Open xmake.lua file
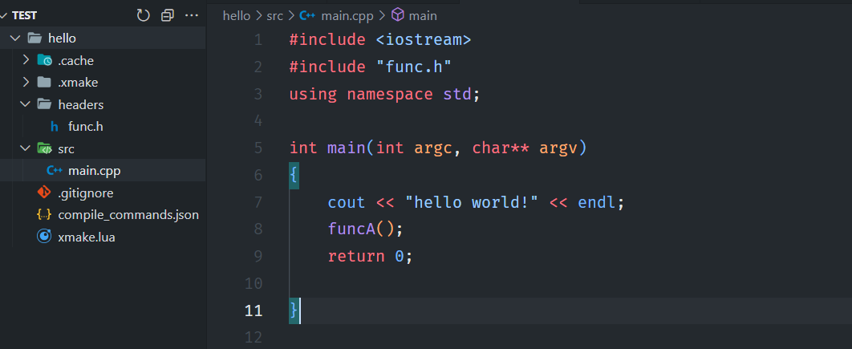The height and width of the screenshot is (349, 852). 87,237
